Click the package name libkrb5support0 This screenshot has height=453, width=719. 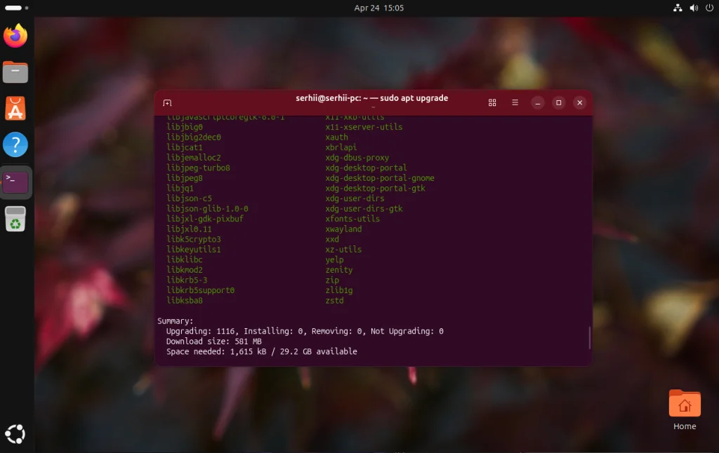tap(200, 290)
